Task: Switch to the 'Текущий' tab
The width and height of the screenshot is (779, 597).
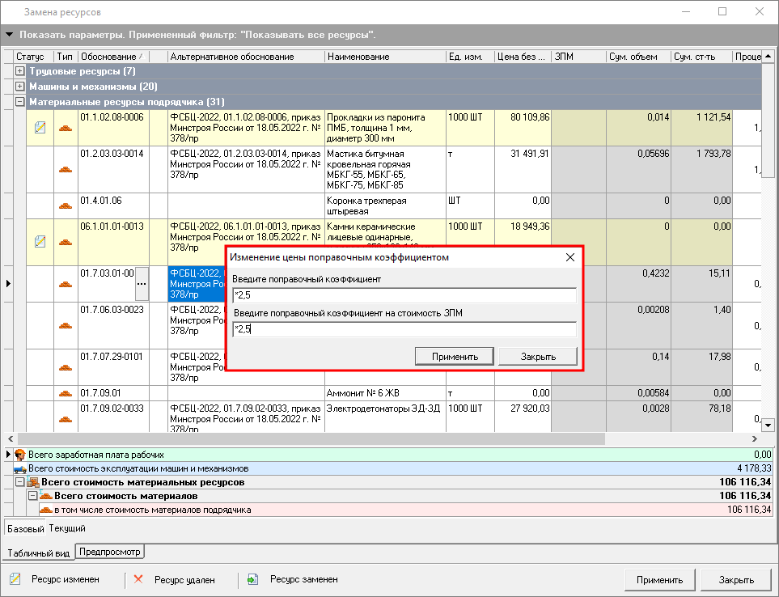Action: coord(67,528)
